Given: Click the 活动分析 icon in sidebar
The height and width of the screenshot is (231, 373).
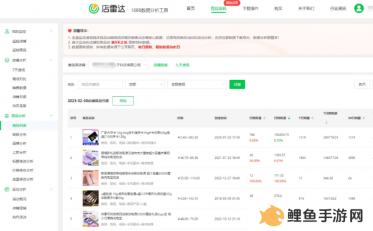Looking at the screenshot, I should pyautogui.click(x=7, y=189).
